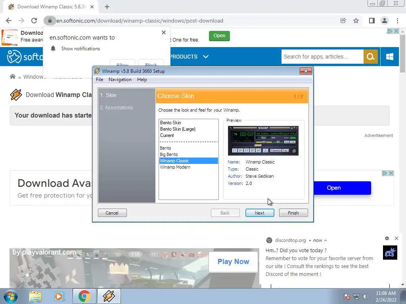Reload the Softonic page
This screenshot has height=304, width=406.
[x=34, y=21]
